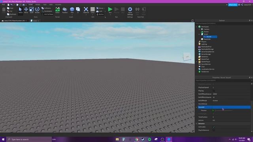Open dropdown arrow under Run button
The width and height of the screenshot is (253, 142).
[110, 15]
